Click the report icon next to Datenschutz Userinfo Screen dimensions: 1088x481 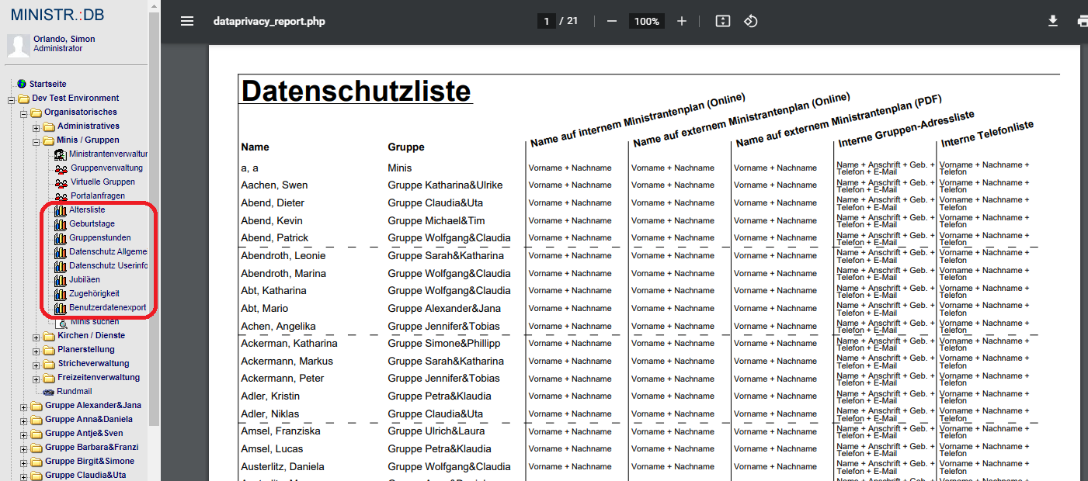[61, 266]
